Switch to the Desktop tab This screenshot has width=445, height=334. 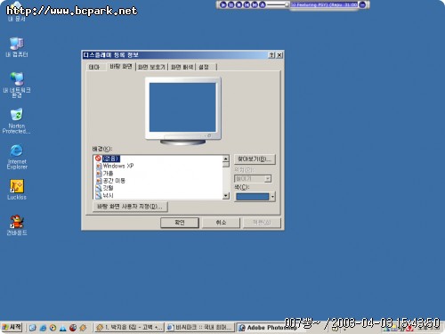pos(121,66)
